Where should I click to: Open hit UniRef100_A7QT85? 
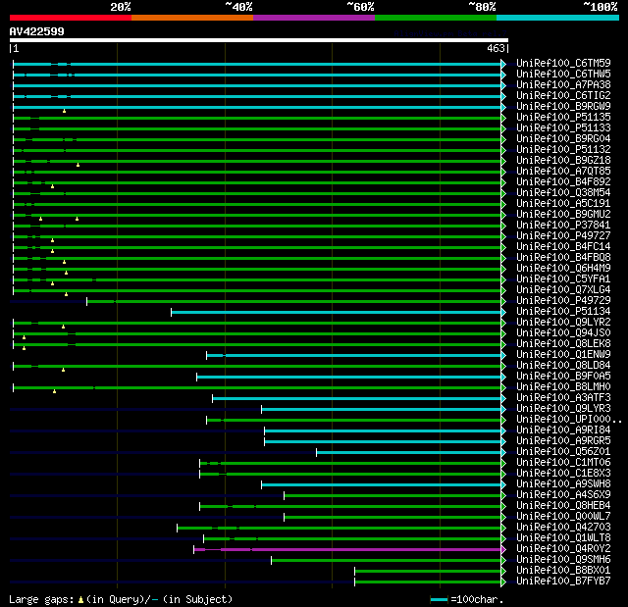563,172
